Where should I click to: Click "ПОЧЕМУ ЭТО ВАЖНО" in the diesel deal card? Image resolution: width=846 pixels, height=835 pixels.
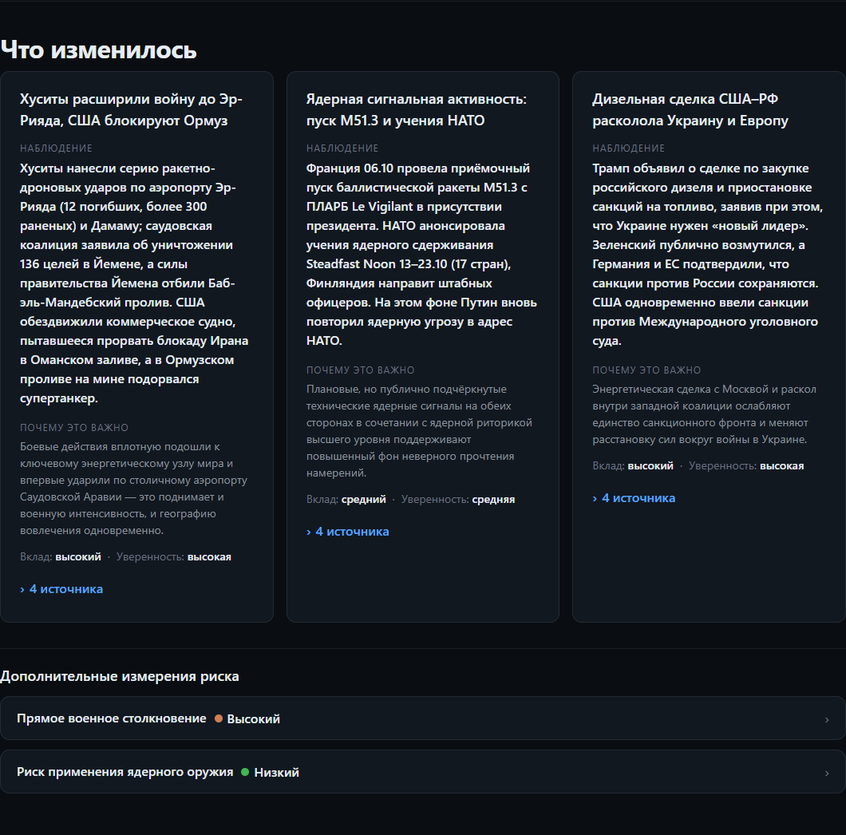point(647,370)
